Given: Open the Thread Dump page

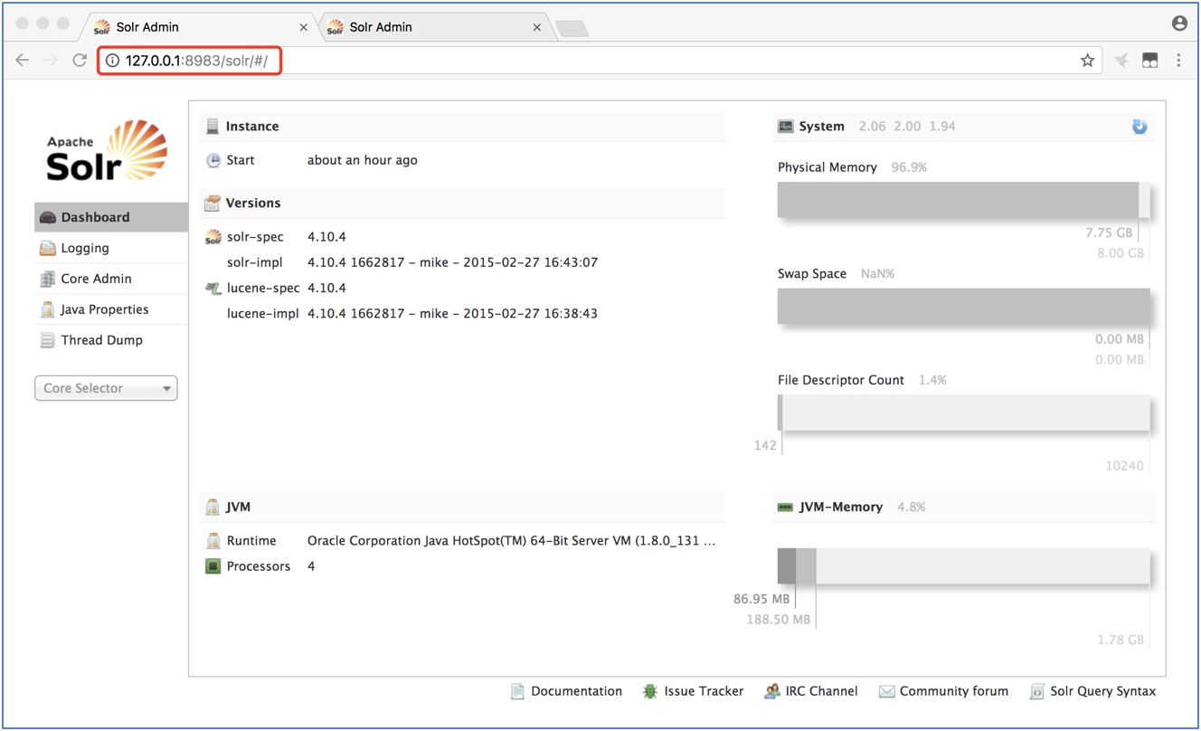Looking at the screenshot, I should click(111, 340).
